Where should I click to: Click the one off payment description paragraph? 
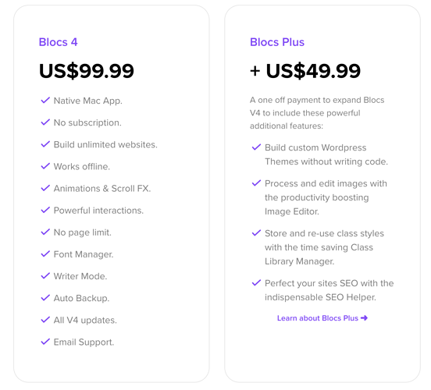coord(317,113)
